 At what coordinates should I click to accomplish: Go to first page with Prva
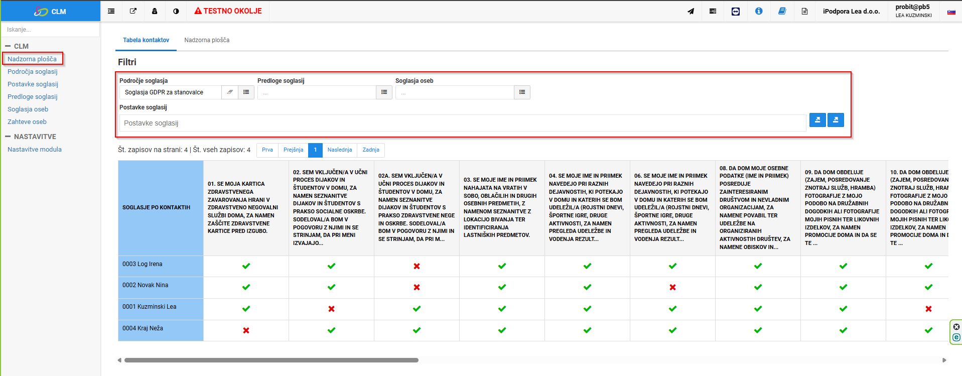click(267, 150)
